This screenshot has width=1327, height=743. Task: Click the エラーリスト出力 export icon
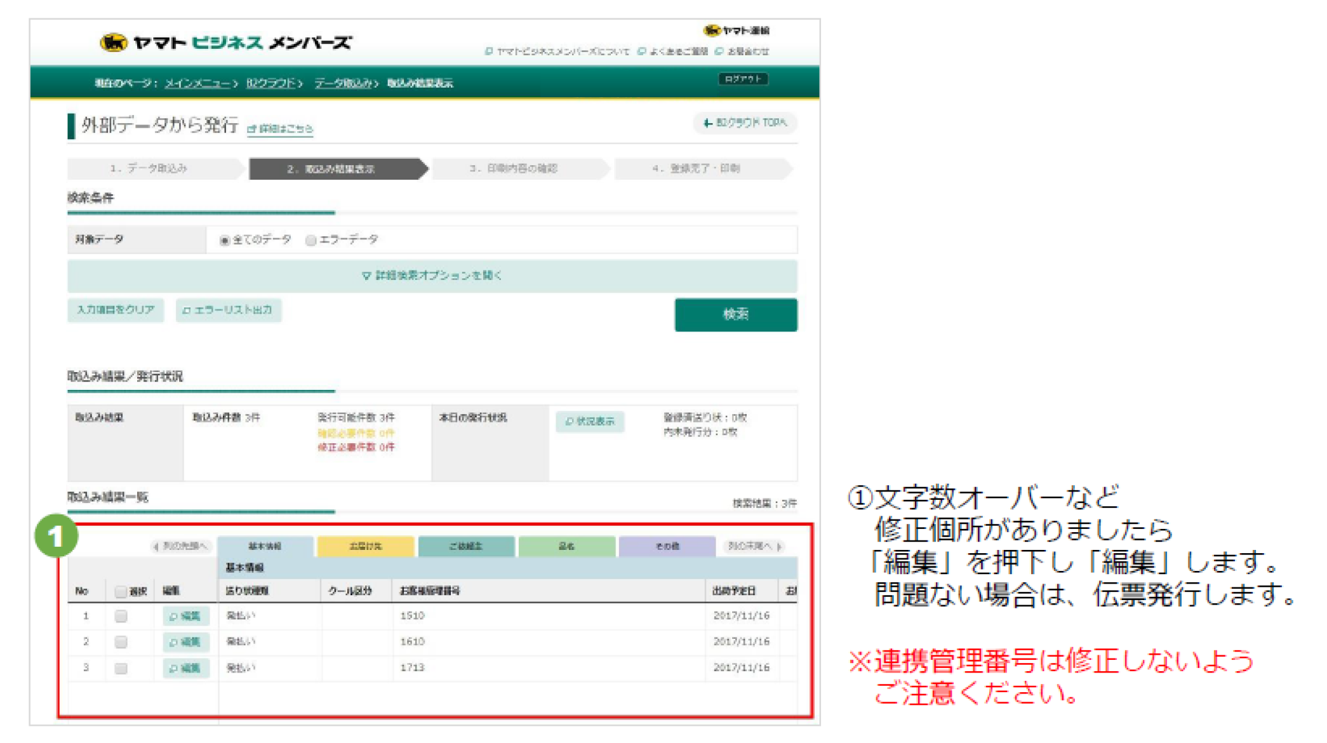(186, 311)
